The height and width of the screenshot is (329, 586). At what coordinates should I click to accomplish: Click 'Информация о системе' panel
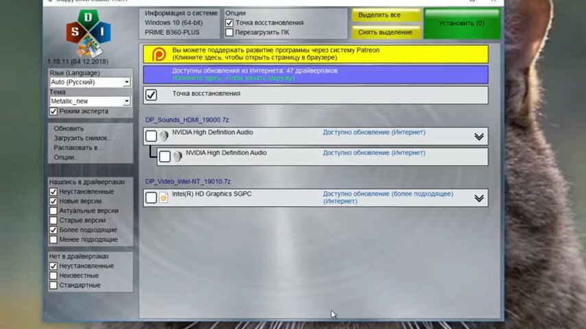pos(180,23)
